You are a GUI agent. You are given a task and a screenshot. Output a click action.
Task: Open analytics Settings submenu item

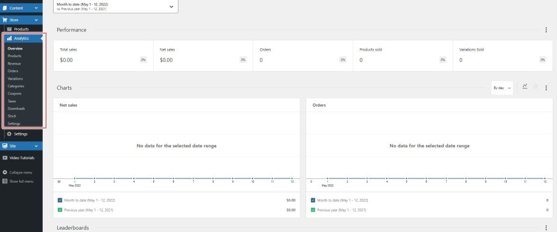[14, 124]
